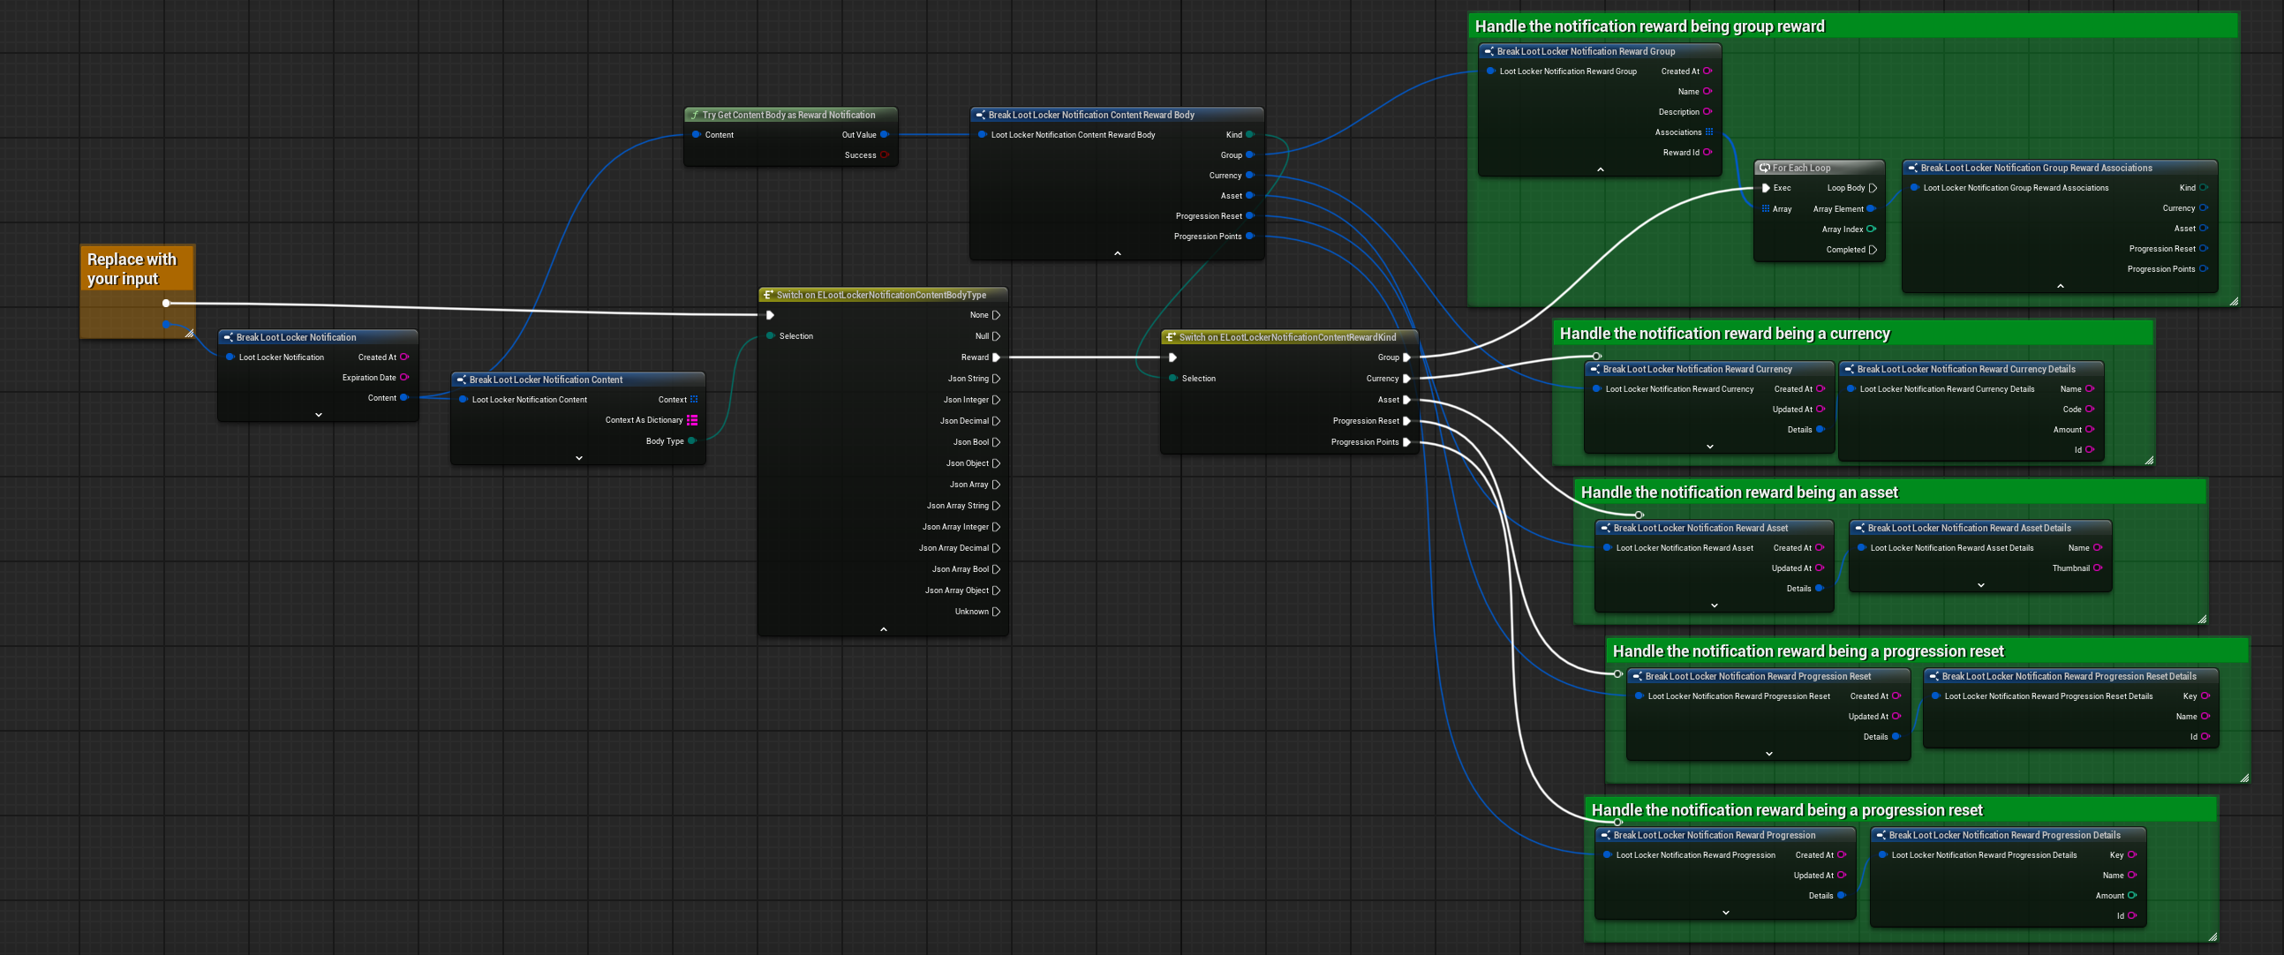The image size is (2284, 955).
Task: Collapse the Switch on Body Type node
Action: (x=883, y=629)
